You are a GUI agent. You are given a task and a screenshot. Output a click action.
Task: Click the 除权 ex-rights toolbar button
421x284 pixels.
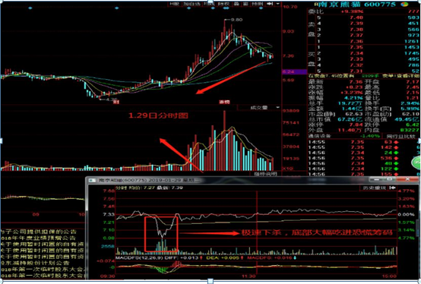click(x=223, y=4)
